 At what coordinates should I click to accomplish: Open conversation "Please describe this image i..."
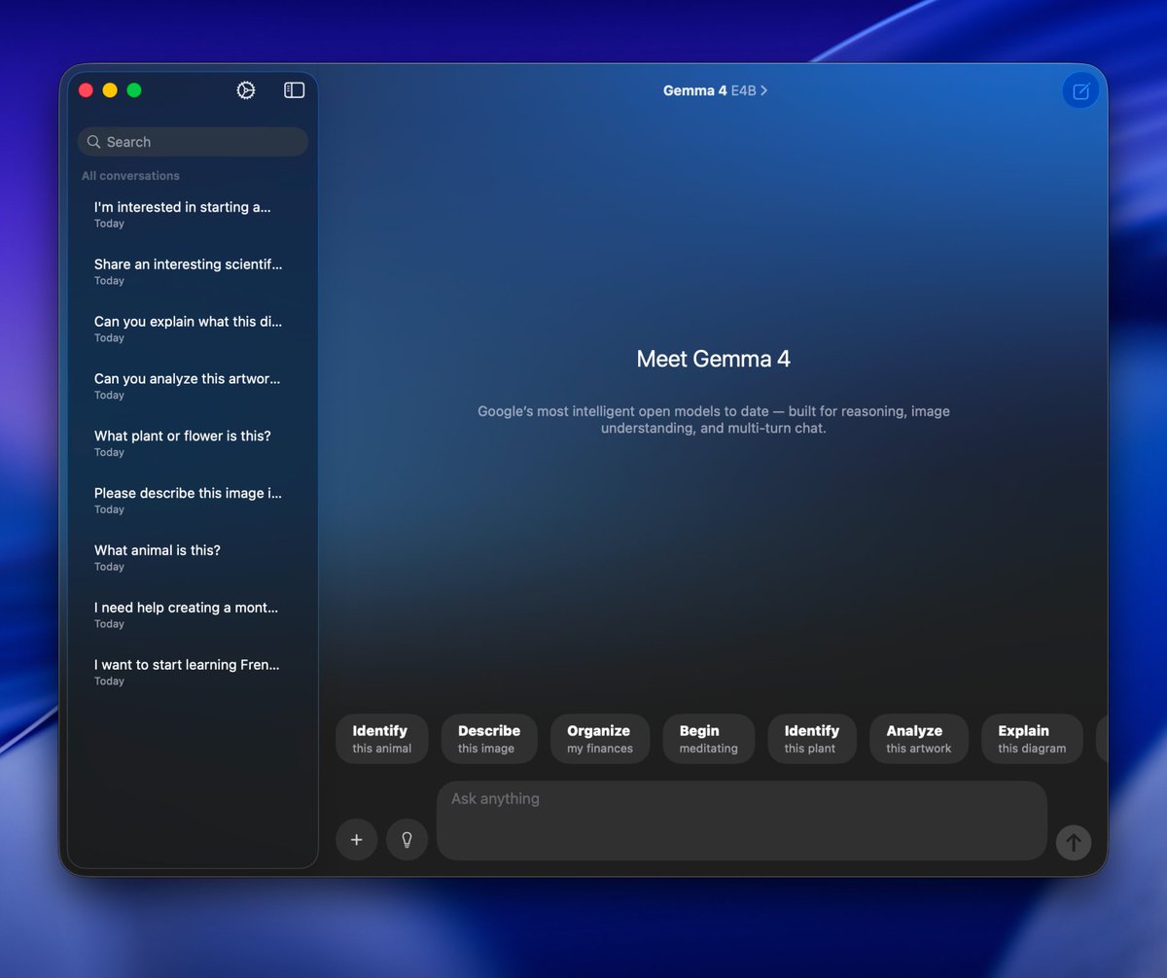pyautogui.click(x=193, y=501)
